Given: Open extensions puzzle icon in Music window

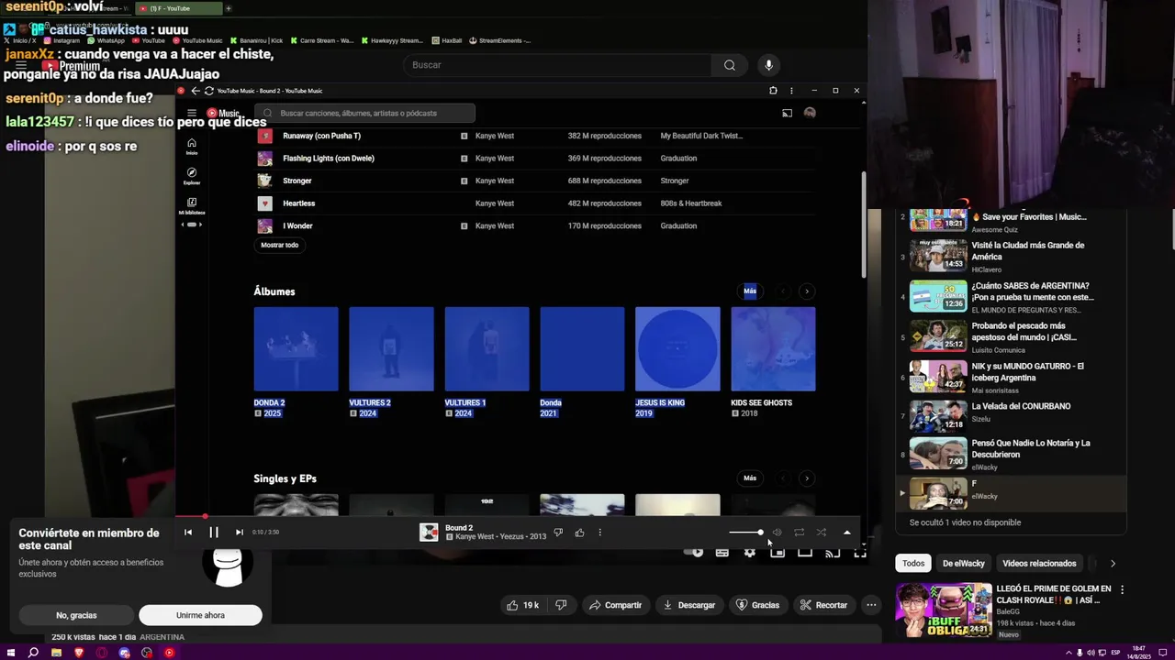Looking at the screenshot, I should (x=773, y=91).
